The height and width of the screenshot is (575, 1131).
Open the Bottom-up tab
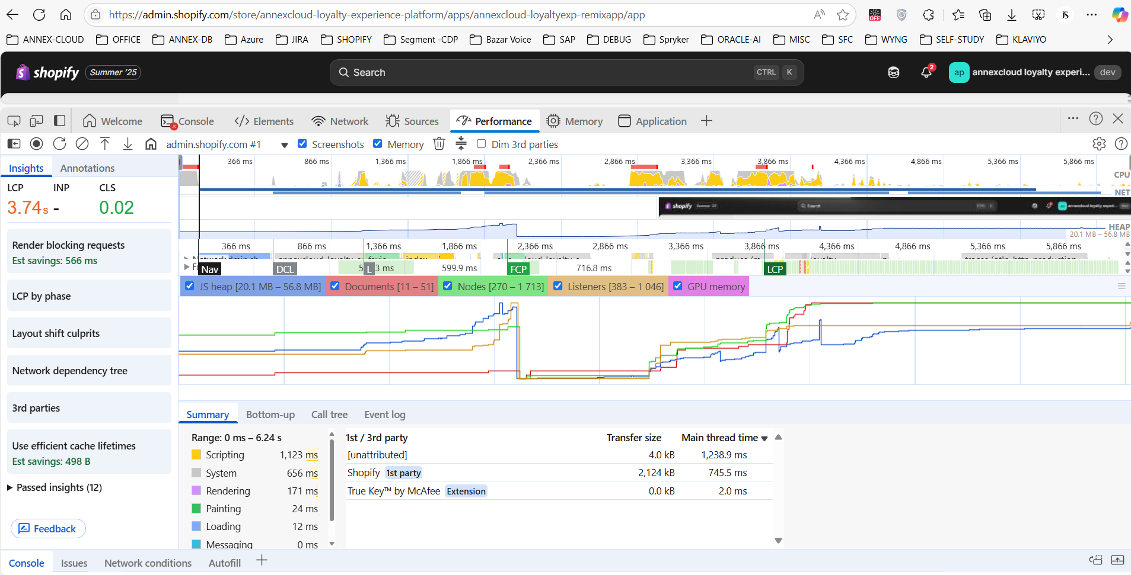pyautogui.click(x=270, y=415)
